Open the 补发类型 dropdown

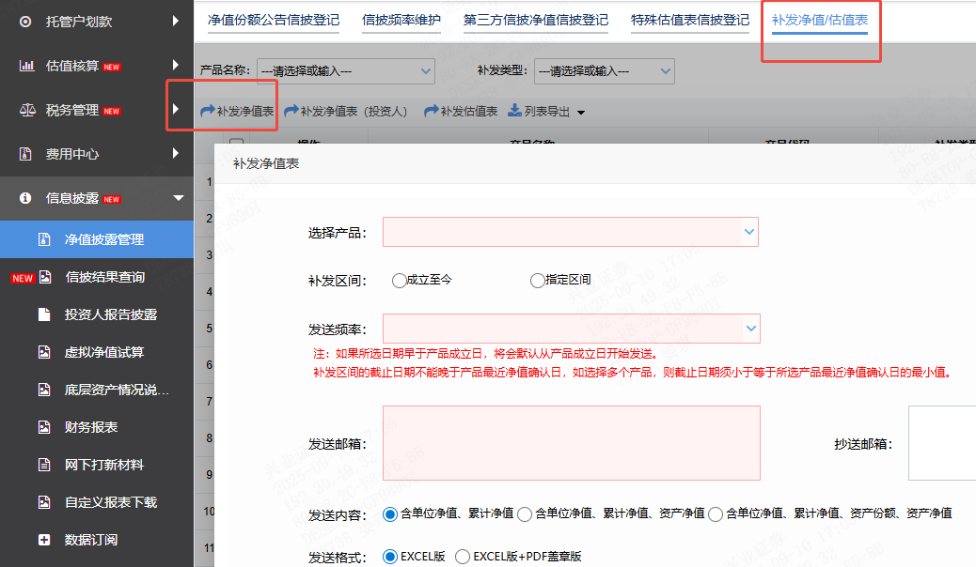pos(605,70)
